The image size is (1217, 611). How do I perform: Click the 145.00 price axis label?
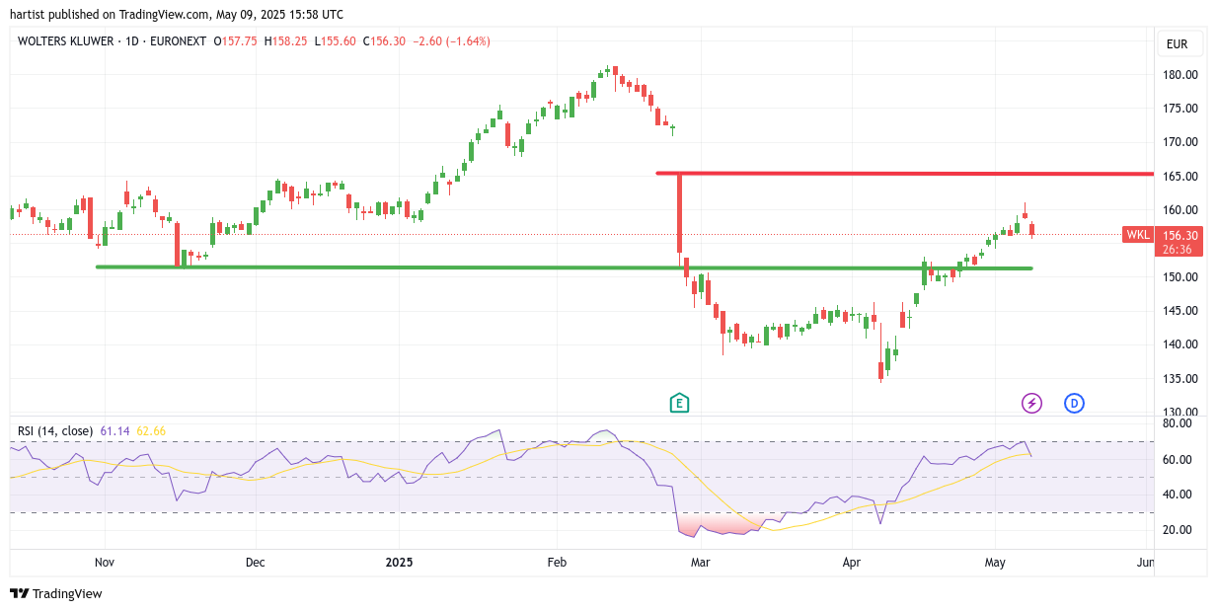pyautogui.click(x=1180, y=311)
